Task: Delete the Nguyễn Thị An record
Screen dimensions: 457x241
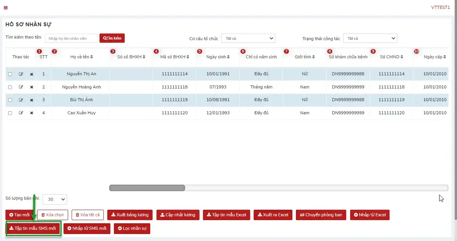Action: point(31,74)
